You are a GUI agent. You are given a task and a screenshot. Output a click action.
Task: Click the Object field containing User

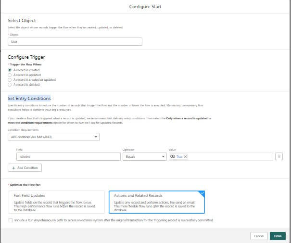pyautogui.click(x=75, y=42)
